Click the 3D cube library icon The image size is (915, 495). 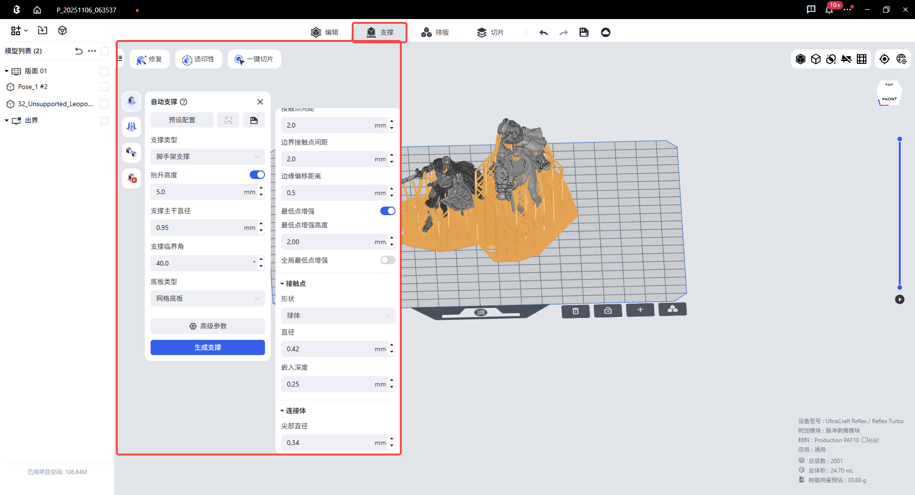coord(62,30)
